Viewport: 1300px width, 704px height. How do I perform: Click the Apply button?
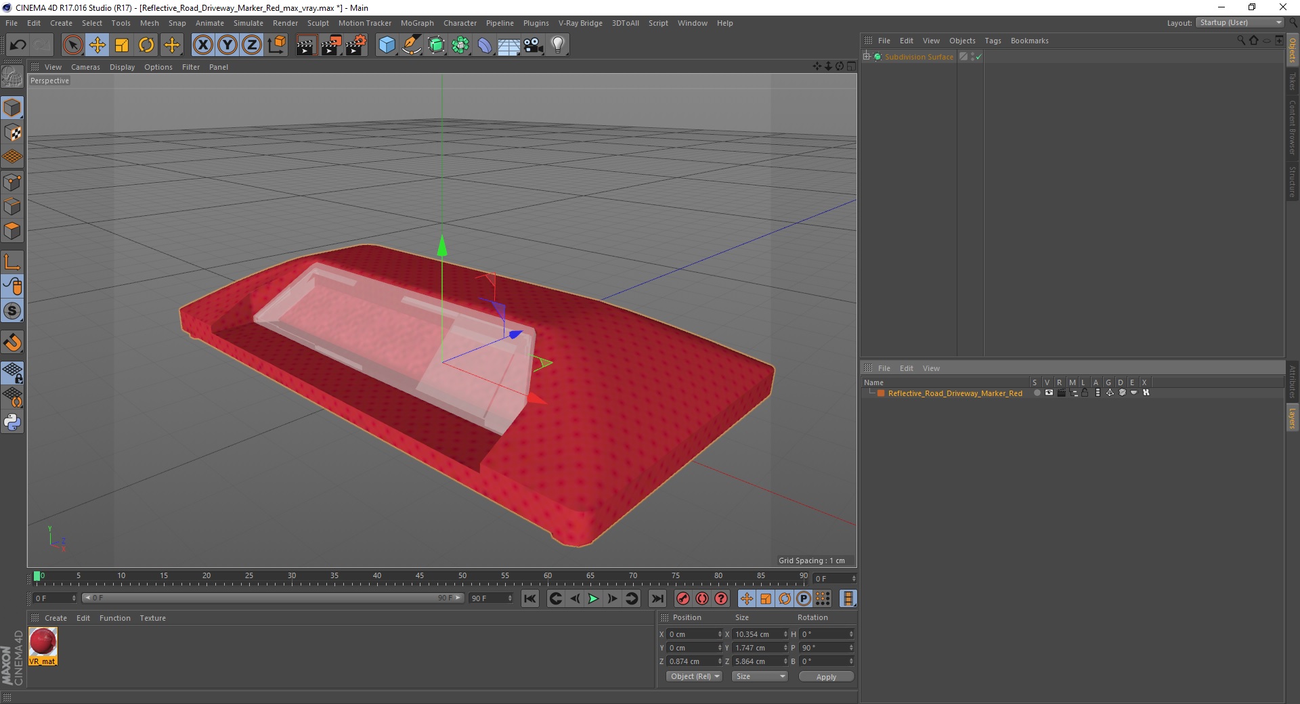tap(826, 677)
